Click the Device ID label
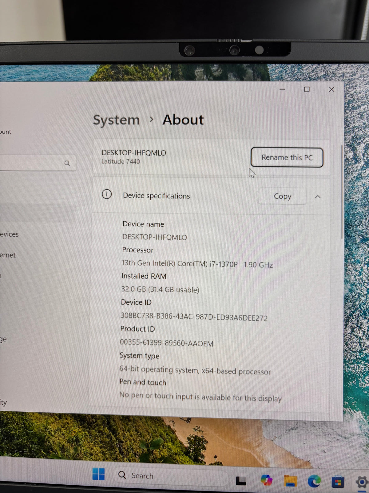 136,302
